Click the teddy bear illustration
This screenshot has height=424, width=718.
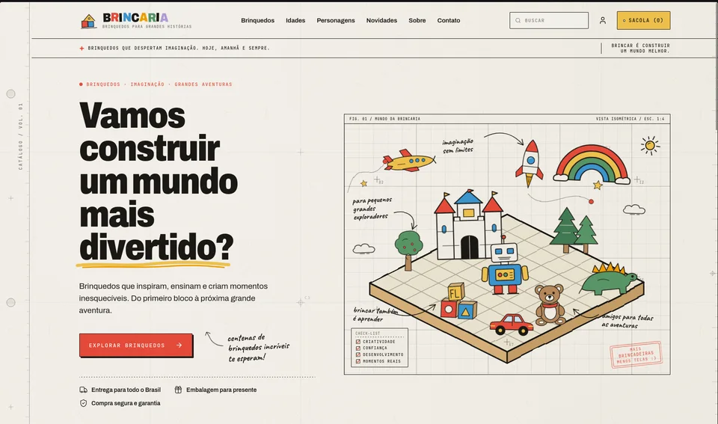pos(550,304)
